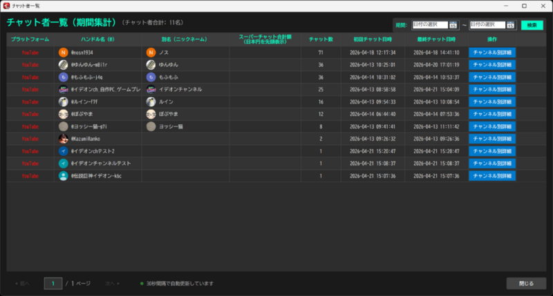The image size is (553, 296).
Task: Click the page number box
Action: [53, 283]
